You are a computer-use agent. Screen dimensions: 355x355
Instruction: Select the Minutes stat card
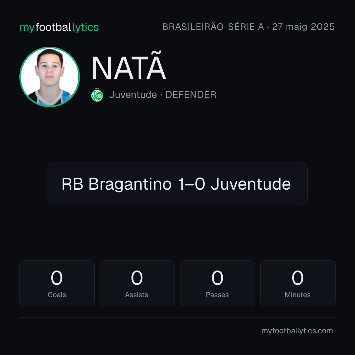click(298, 283)
